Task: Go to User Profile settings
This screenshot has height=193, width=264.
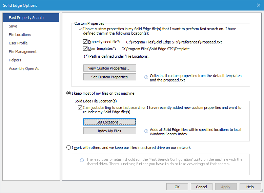Action: coord(18,43)
